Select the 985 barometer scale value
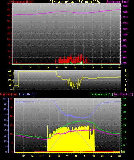Image resolution: width=134 pixels, height=160 pixels. tap(125, 52)
